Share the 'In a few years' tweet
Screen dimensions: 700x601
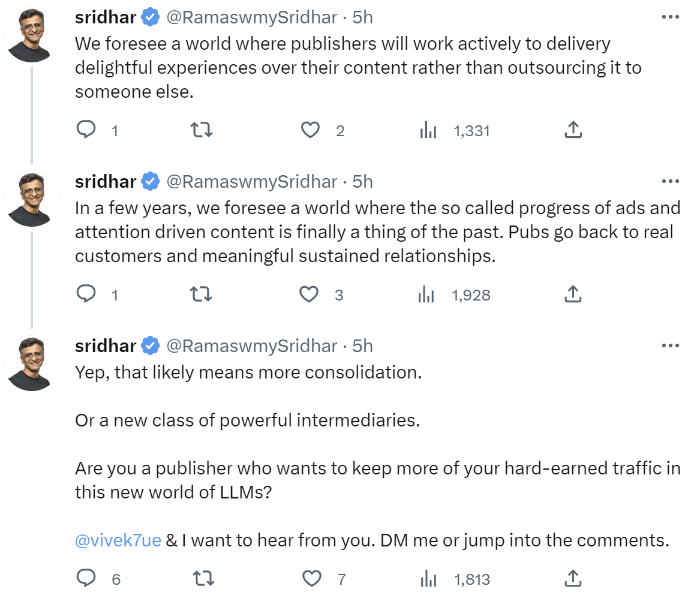tap(573, 294)
